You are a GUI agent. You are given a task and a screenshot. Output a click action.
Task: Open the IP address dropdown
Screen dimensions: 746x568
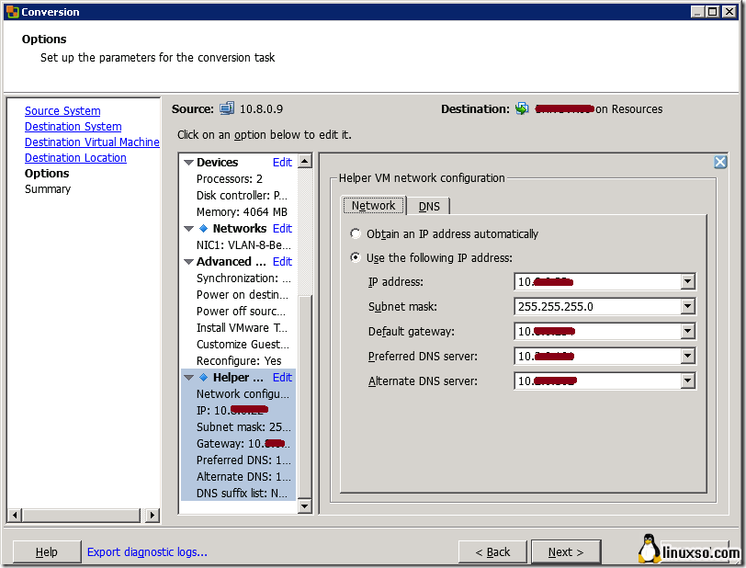tap(687, 282)
